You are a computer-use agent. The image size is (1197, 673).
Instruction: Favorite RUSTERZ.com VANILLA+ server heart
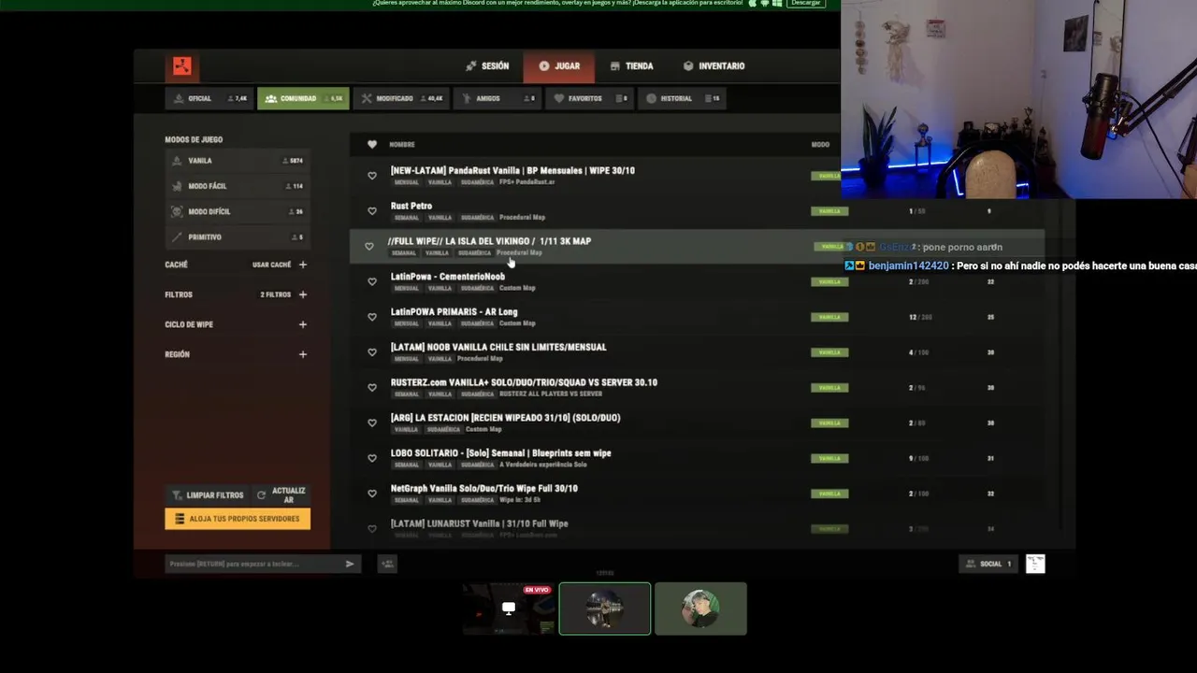pyautogui.click(x=372, y=388)
